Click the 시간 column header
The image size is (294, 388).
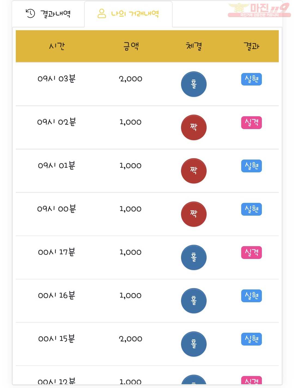(x=57, y=46)
